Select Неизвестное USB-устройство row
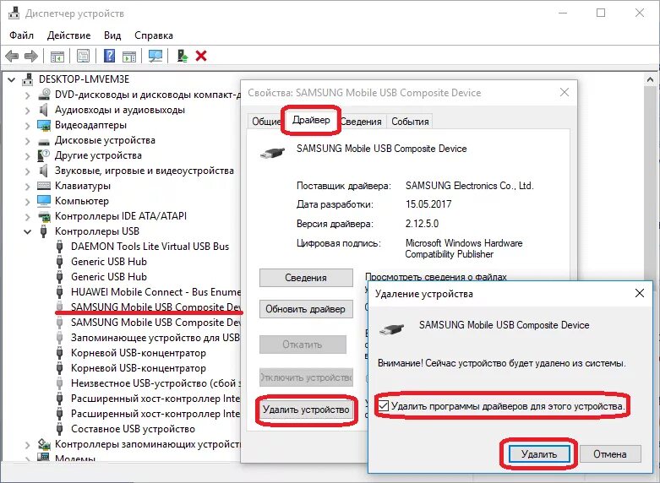 155,383
